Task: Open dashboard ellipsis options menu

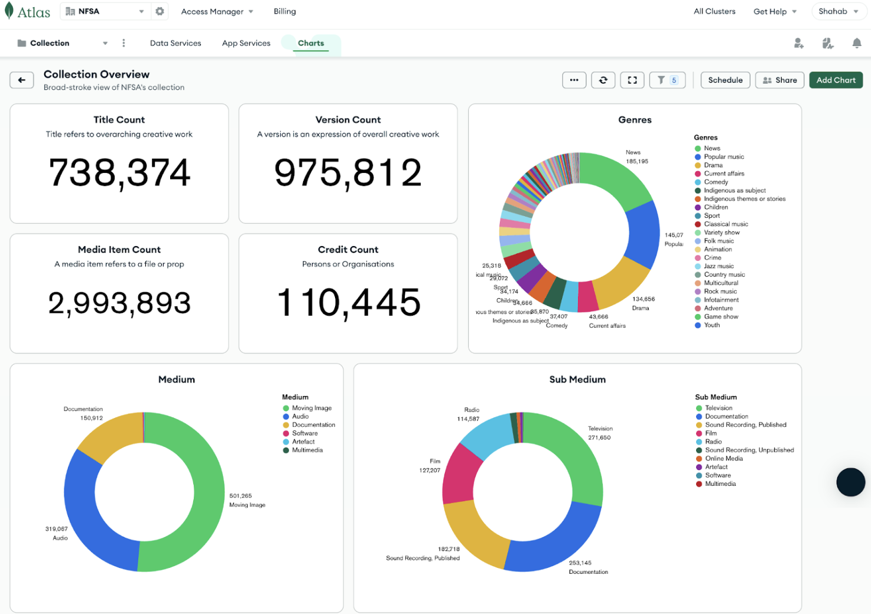Action: (574, 80)
